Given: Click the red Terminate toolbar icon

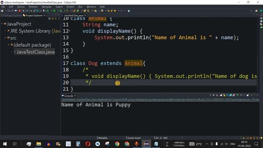Looking at the screenshot, I should click(19, 11).
